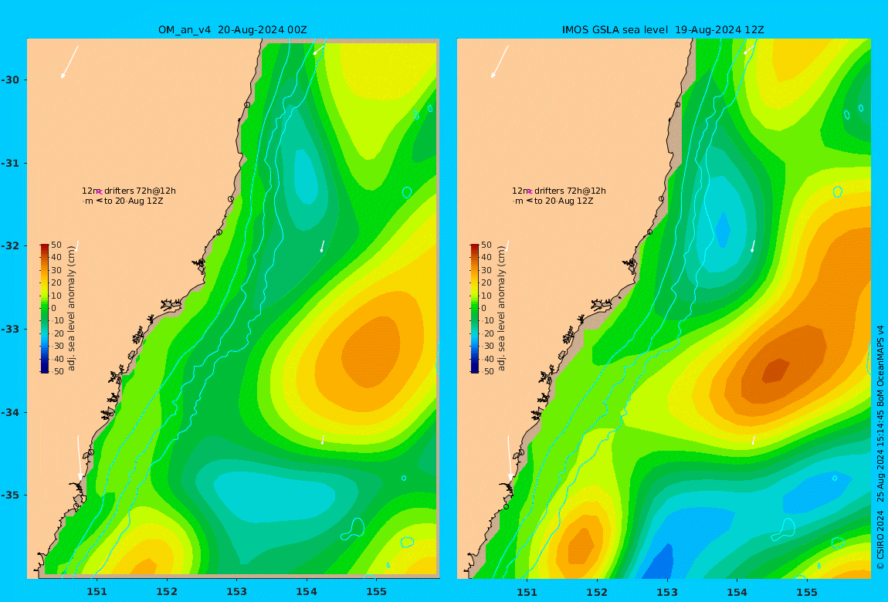Click longitude 155 under the right map

tap(807, 592)
